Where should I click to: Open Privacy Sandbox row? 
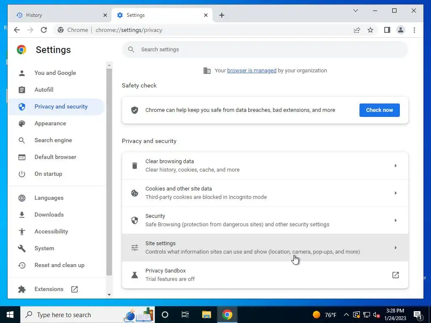265,275
